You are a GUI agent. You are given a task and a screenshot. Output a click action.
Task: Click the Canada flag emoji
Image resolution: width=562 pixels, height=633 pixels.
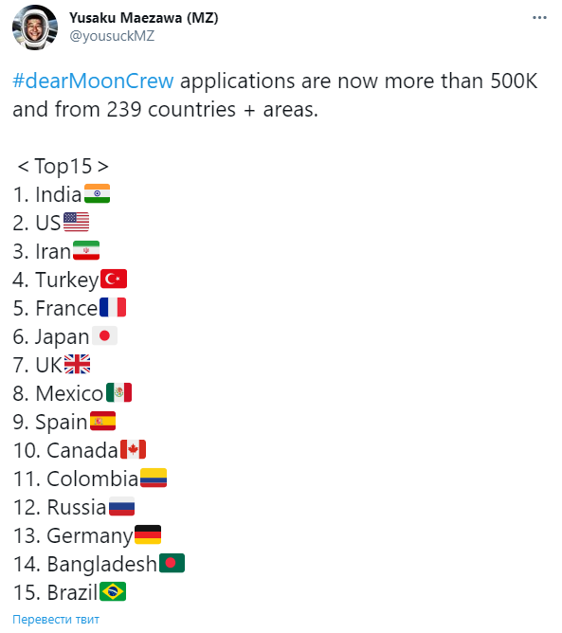click(133, 449)
